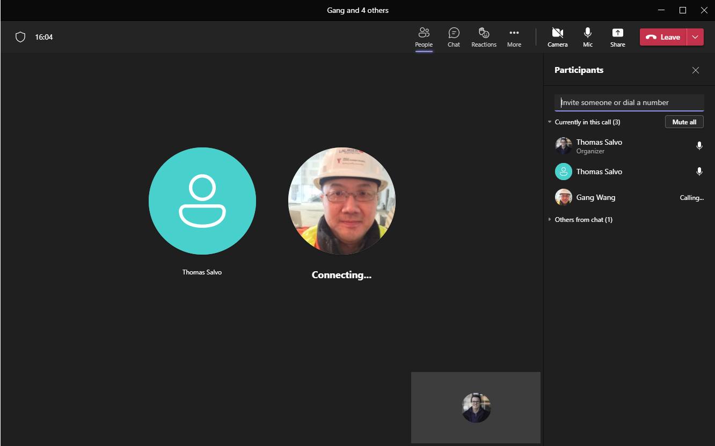
Task: Click organizer Thomas Salvo's photo avatar in list
Action: 563,146
